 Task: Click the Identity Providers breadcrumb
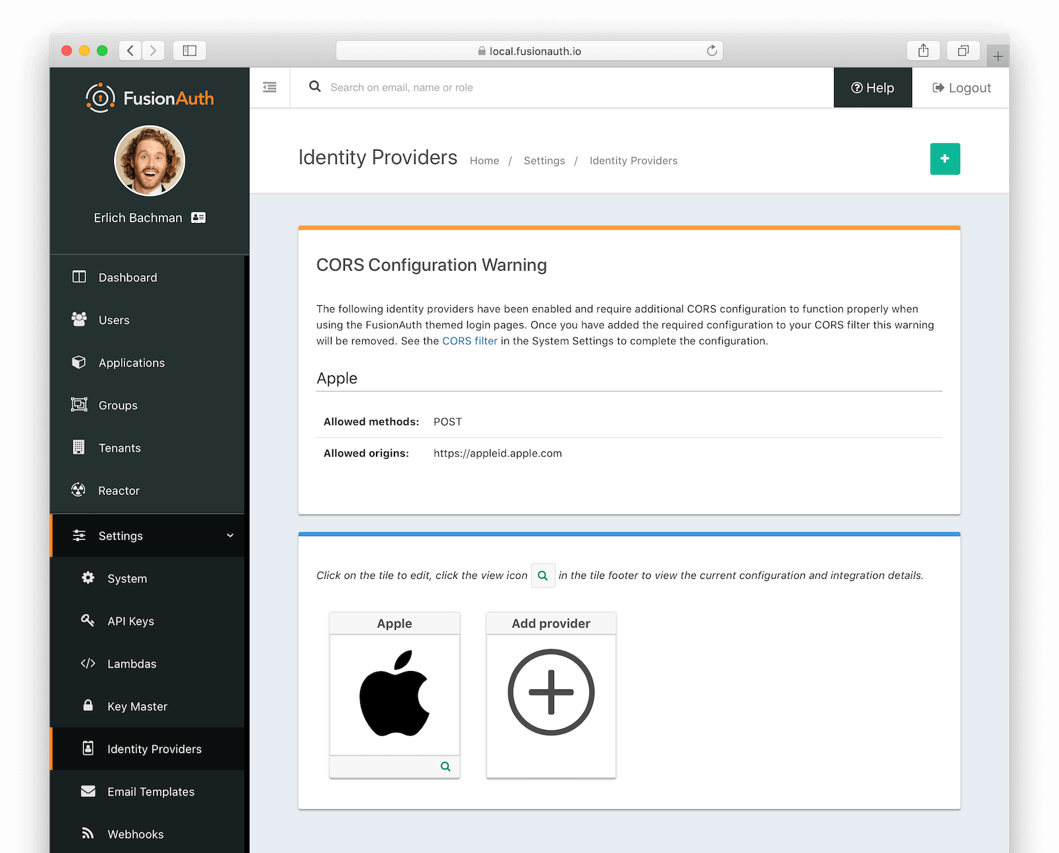click(633, 161)
